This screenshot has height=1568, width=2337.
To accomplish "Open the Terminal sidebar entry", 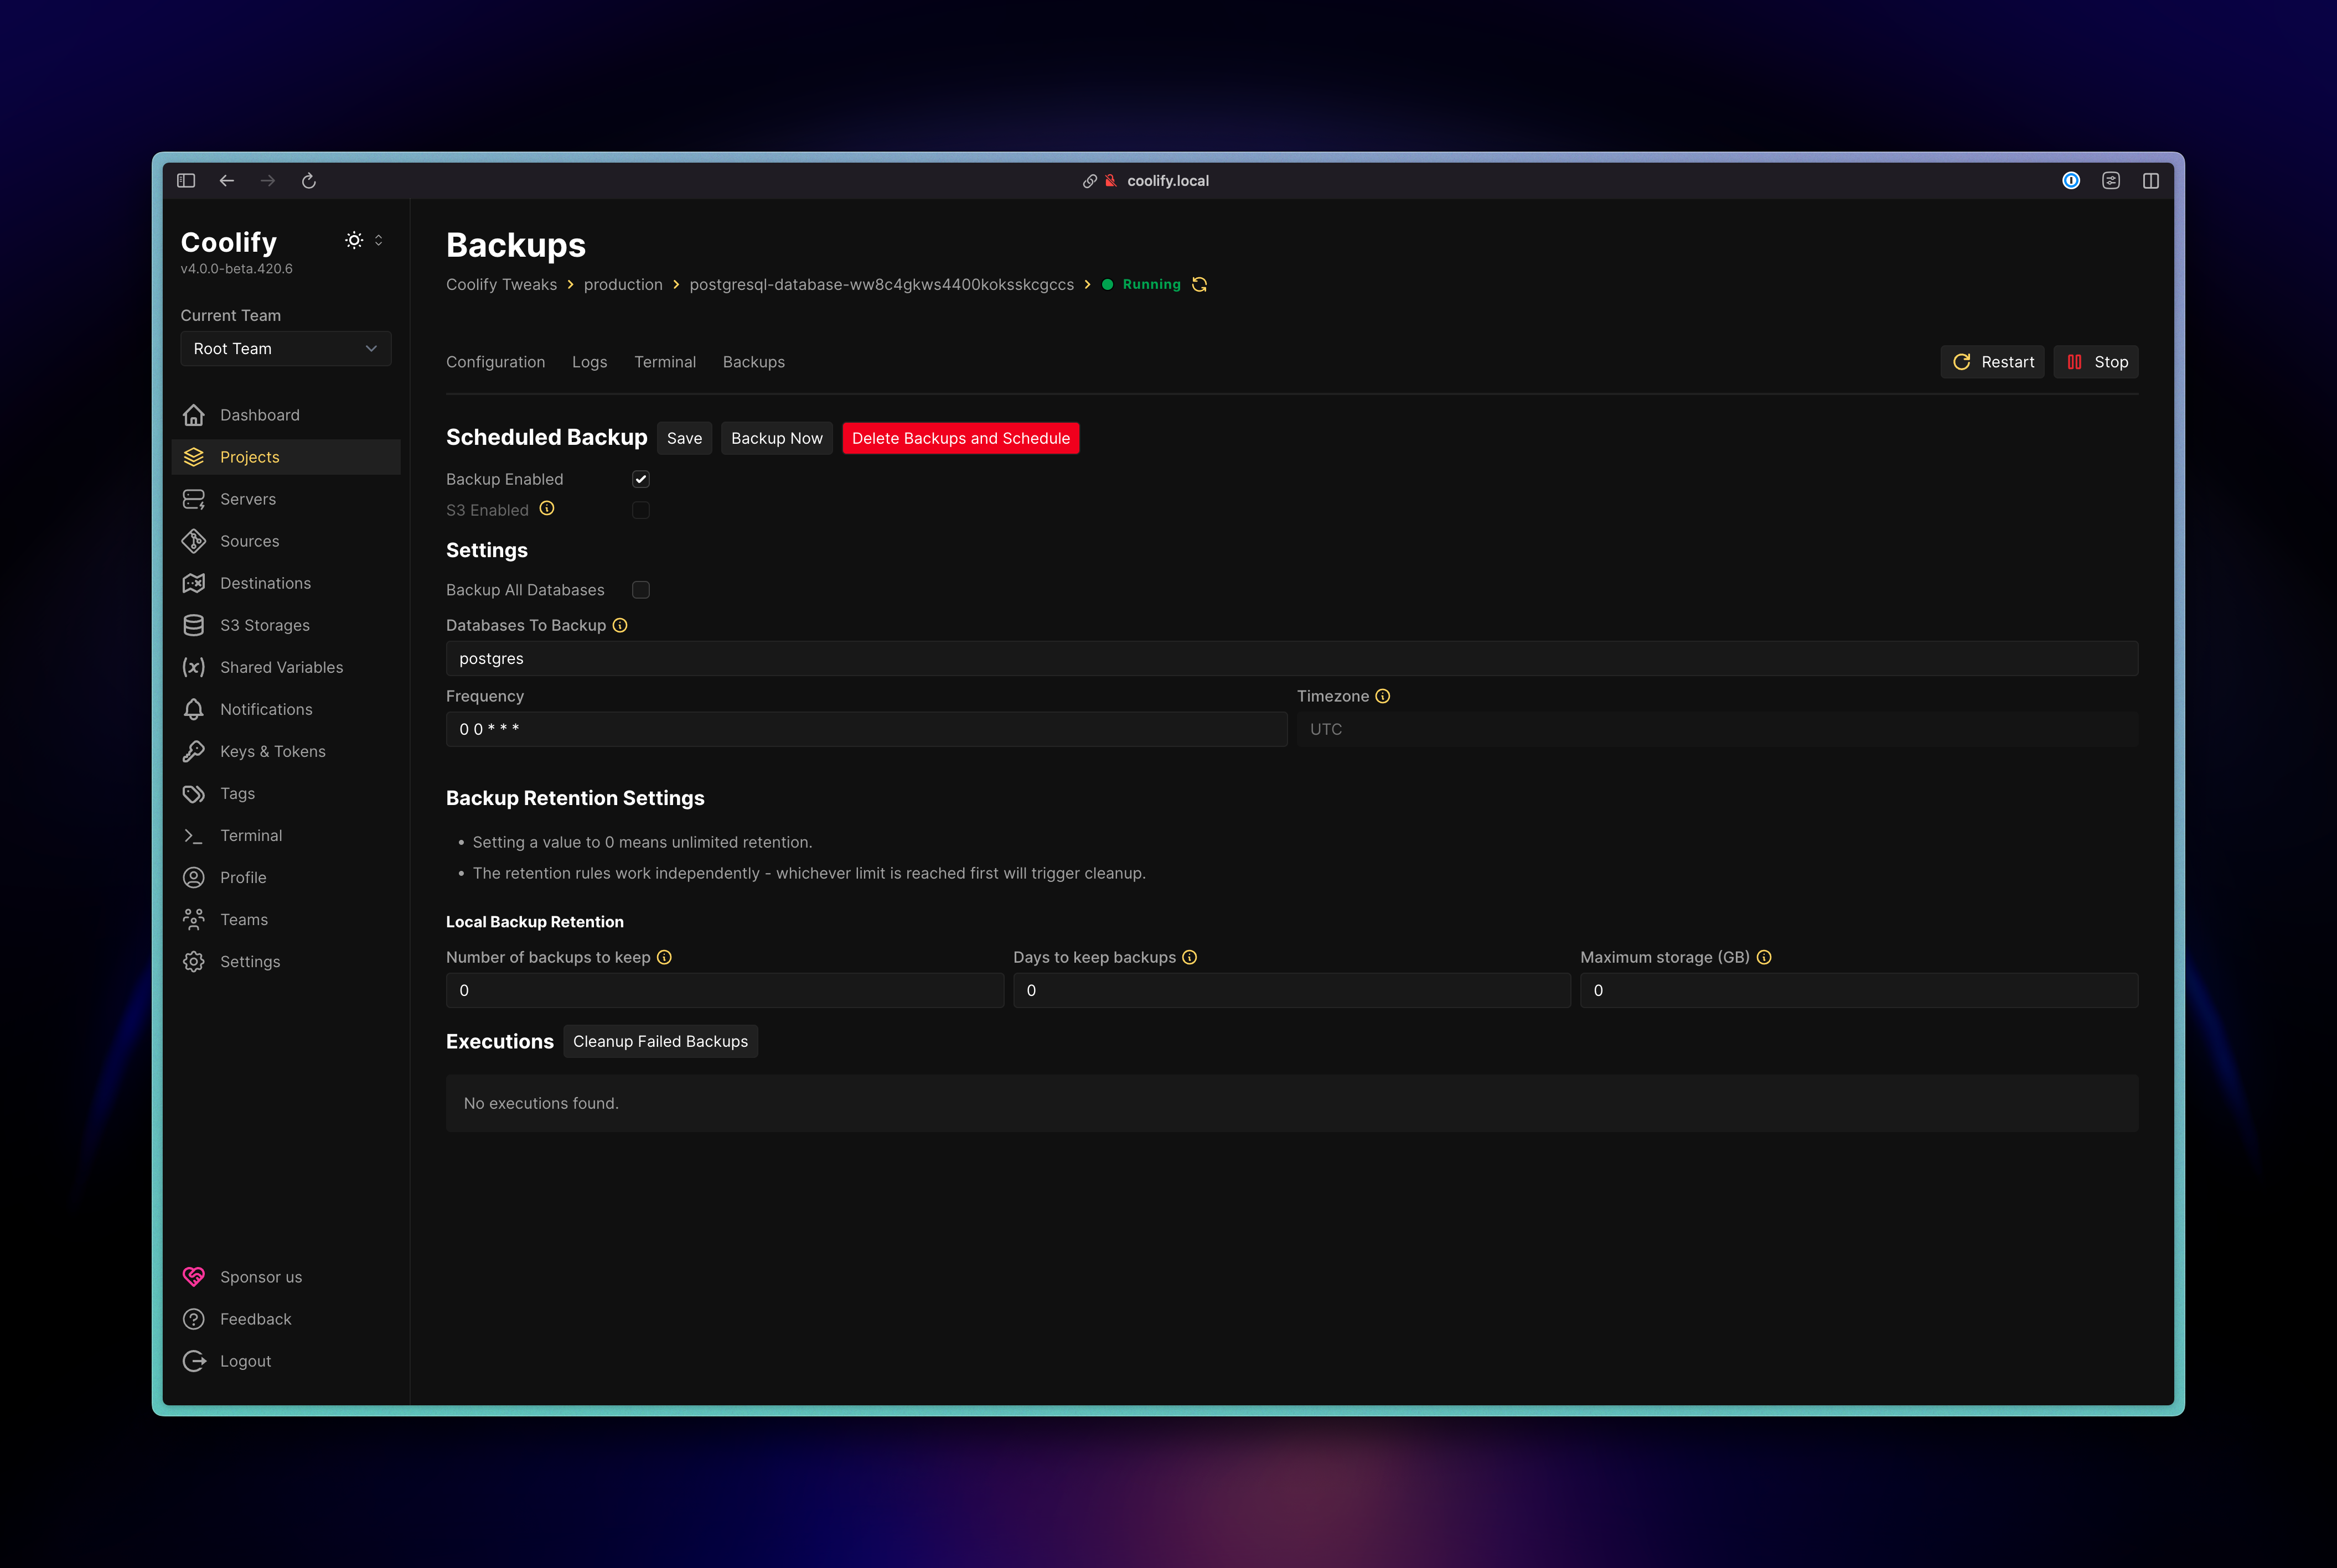I will (x=250, y=835).
